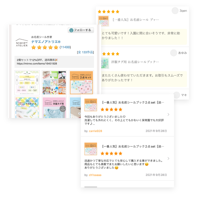The image size is (197, 197).
Task: Expand carrie928's review with chevron arrow
Action: click(168, 115)
